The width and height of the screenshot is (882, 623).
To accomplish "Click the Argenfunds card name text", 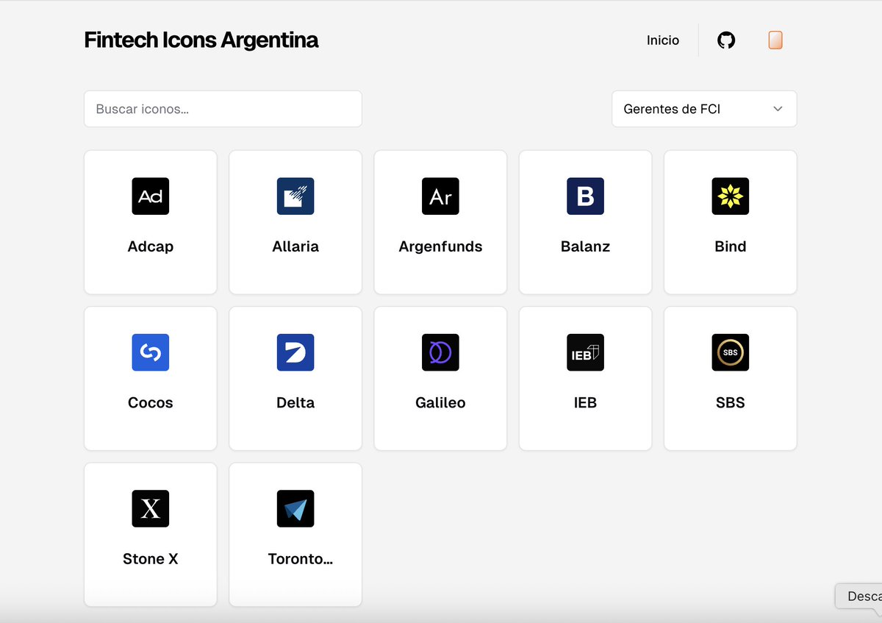I will [x=440, y=246].
